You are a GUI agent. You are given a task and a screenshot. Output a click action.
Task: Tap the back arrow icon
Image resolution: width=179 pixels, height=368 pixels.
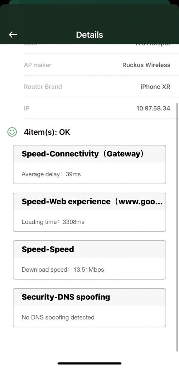[13, 35]
